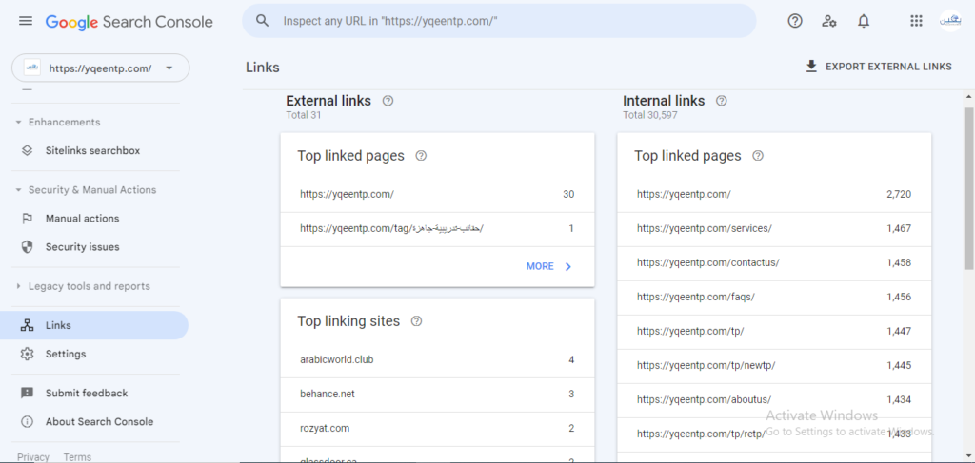Image resolution: width=975 pixels, height=463 pixels.
Task: Focus the Inspect any URL field
Action: point(499,21)
